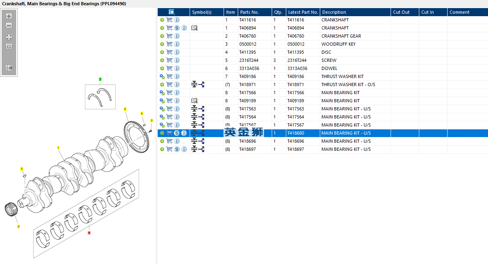Viewport: 488px width, 264px height.
Task: Select green callout 7 for thrust washers
Action: pos(100,79)
